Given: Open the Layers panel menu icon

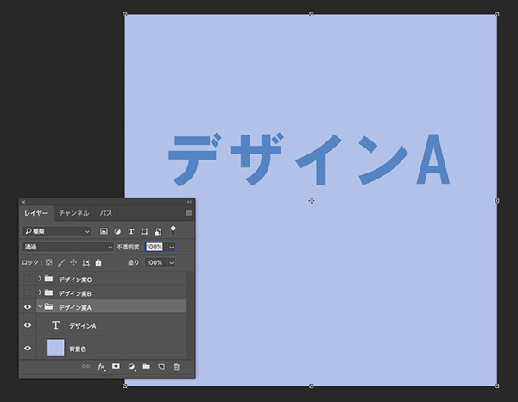Looking at the screenshot, I should [x=188, y=213].
